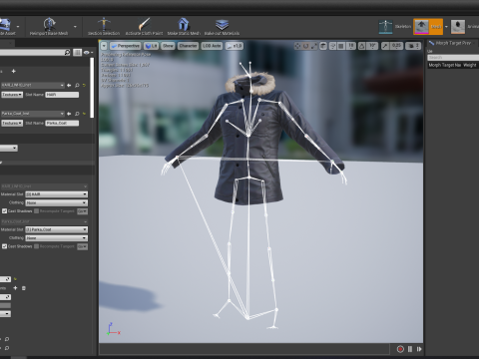479x359 pixels.
Task: Click the Reimport Base Mesh icon
Action: coord(49,24)
